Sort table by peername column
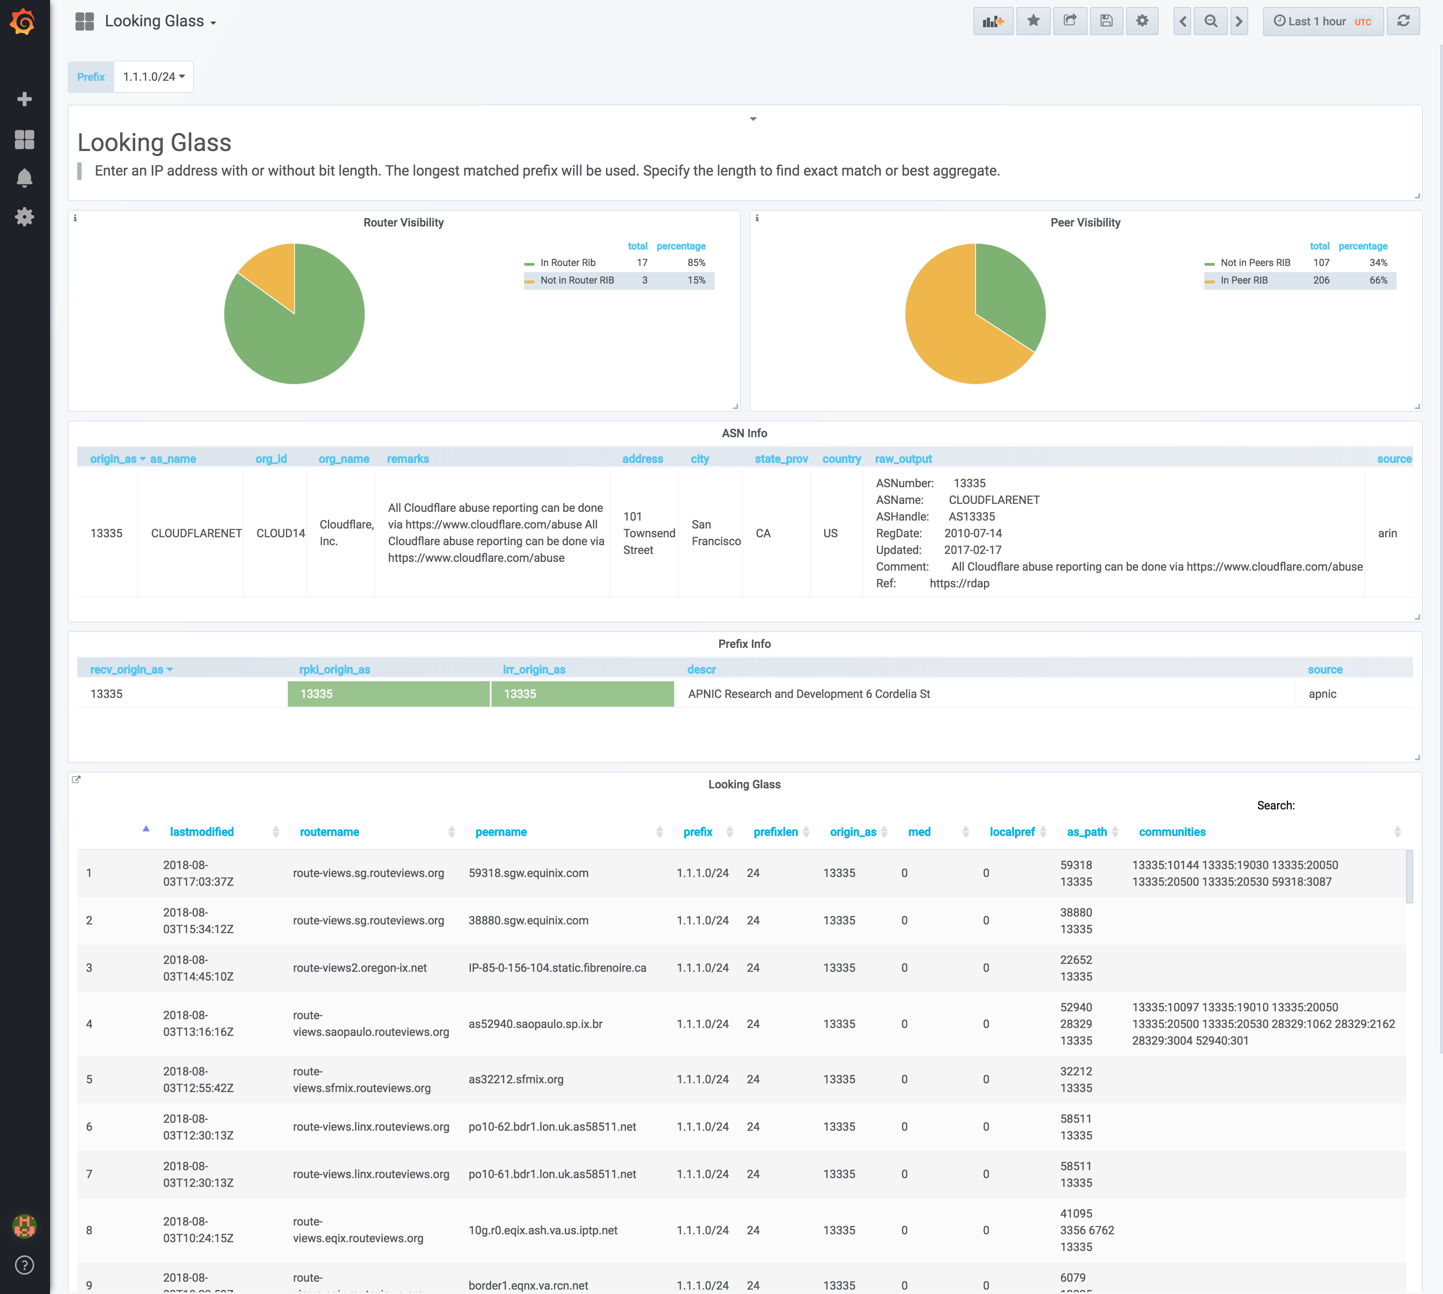The height and width of the screenshot is (1294, 1443). (x=501, y=832)
